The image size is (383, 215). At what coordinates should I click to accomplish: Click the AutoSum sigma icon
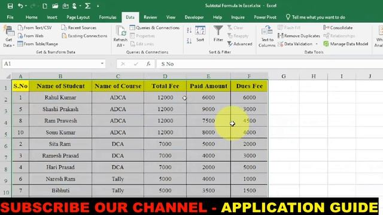pos(88,6)
